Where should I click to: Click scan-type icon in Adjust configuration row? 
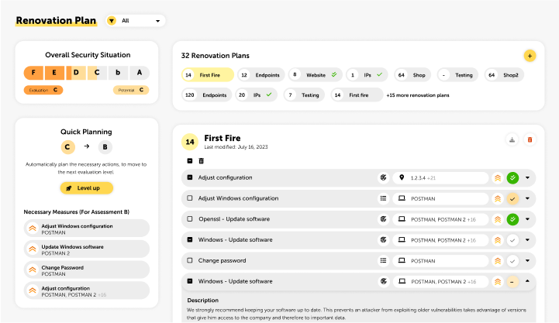pyautogui.click(x=383, y=177)
